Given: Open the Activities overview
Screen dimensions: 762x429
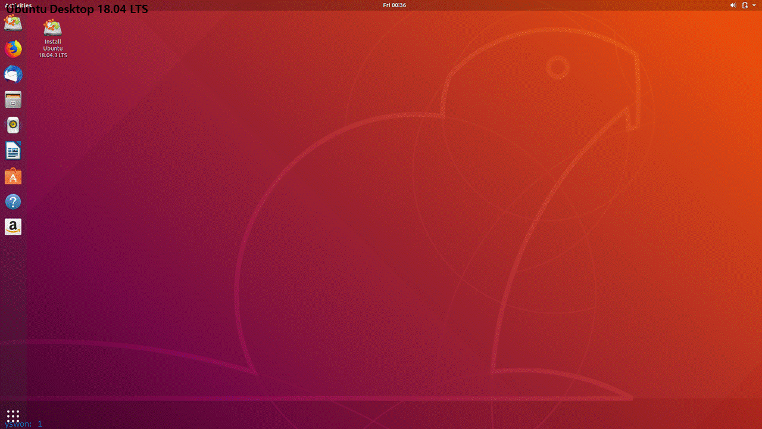Looking at the screenshot, I should pyautogui.click(x=18, y=5).
